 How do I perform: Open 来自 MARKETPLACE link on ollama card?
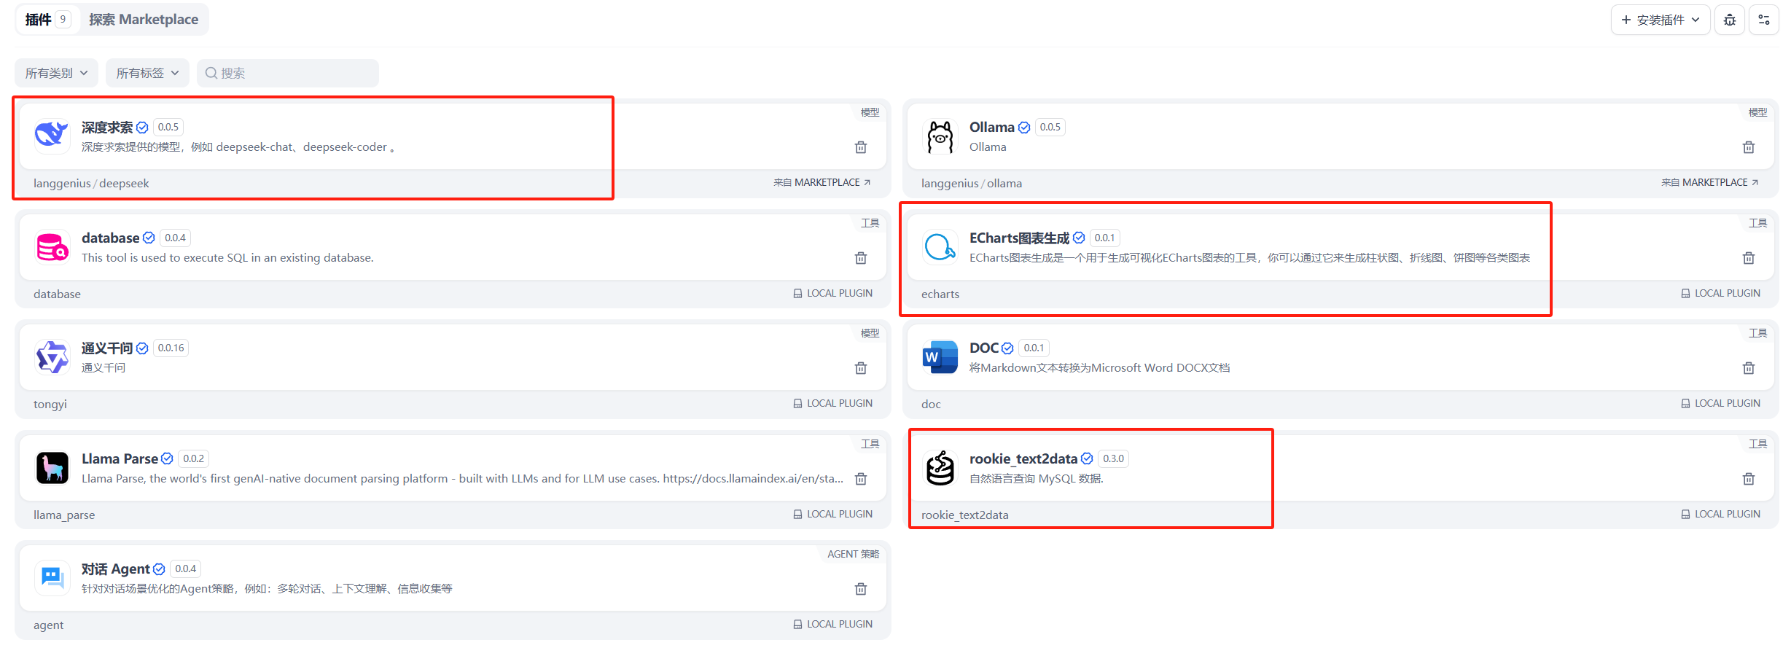(x=1710, y=182)
